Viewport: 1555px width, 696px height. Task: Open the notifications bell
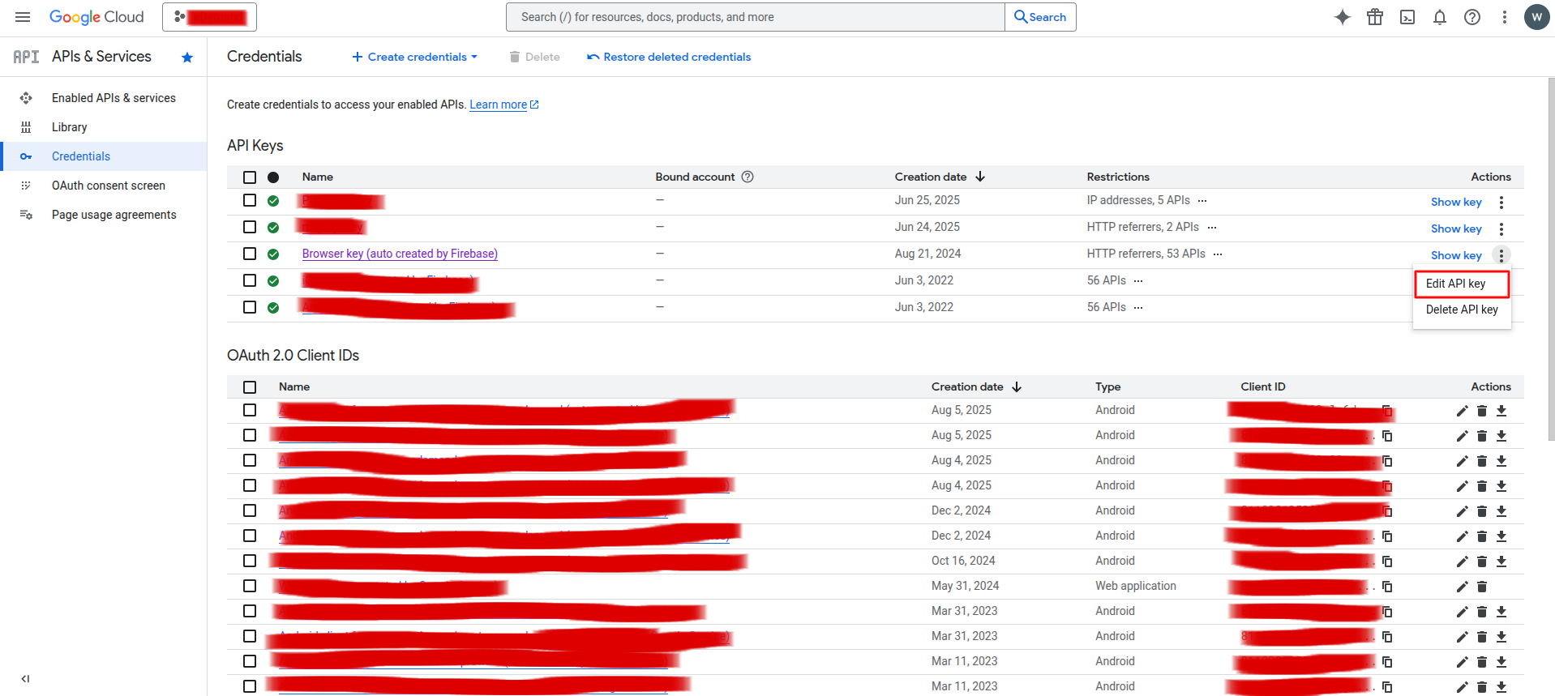(1440, 17)
